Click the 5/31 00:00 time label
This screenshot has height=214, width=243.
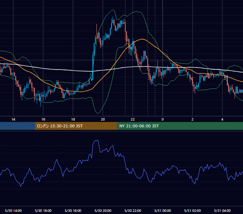(163, 210)
